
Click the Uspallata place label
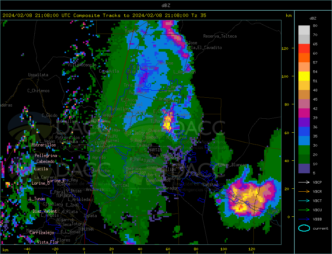[x=38, y=75]
